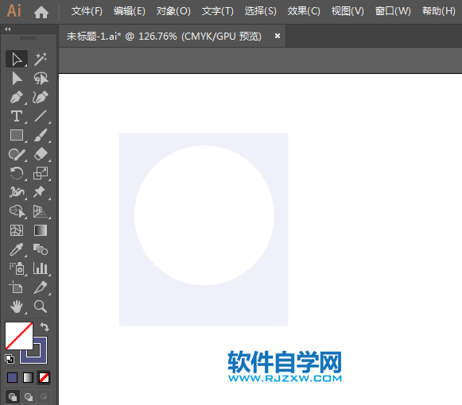This screenshot has width=462, height=405.
Task: Go to the Home screen icon
Action: [x=41, y=12]
